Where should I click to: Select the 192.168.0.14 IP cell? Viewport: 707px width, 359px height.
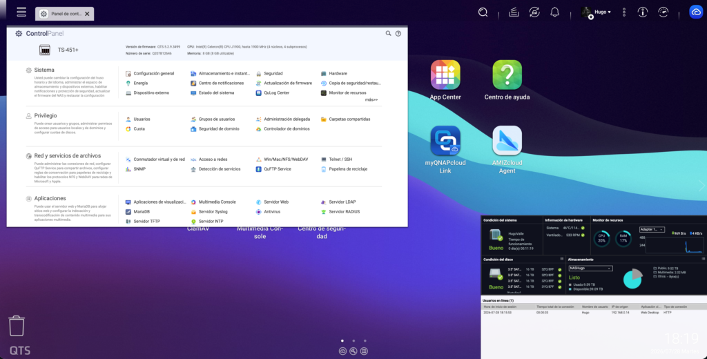pyautogui.click(x=621, y=313)
